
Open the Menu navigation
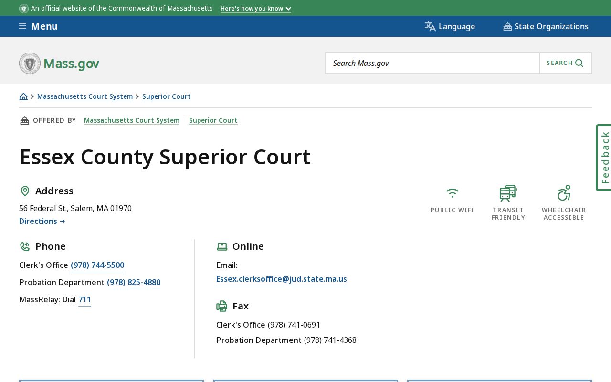click(38, 26)
